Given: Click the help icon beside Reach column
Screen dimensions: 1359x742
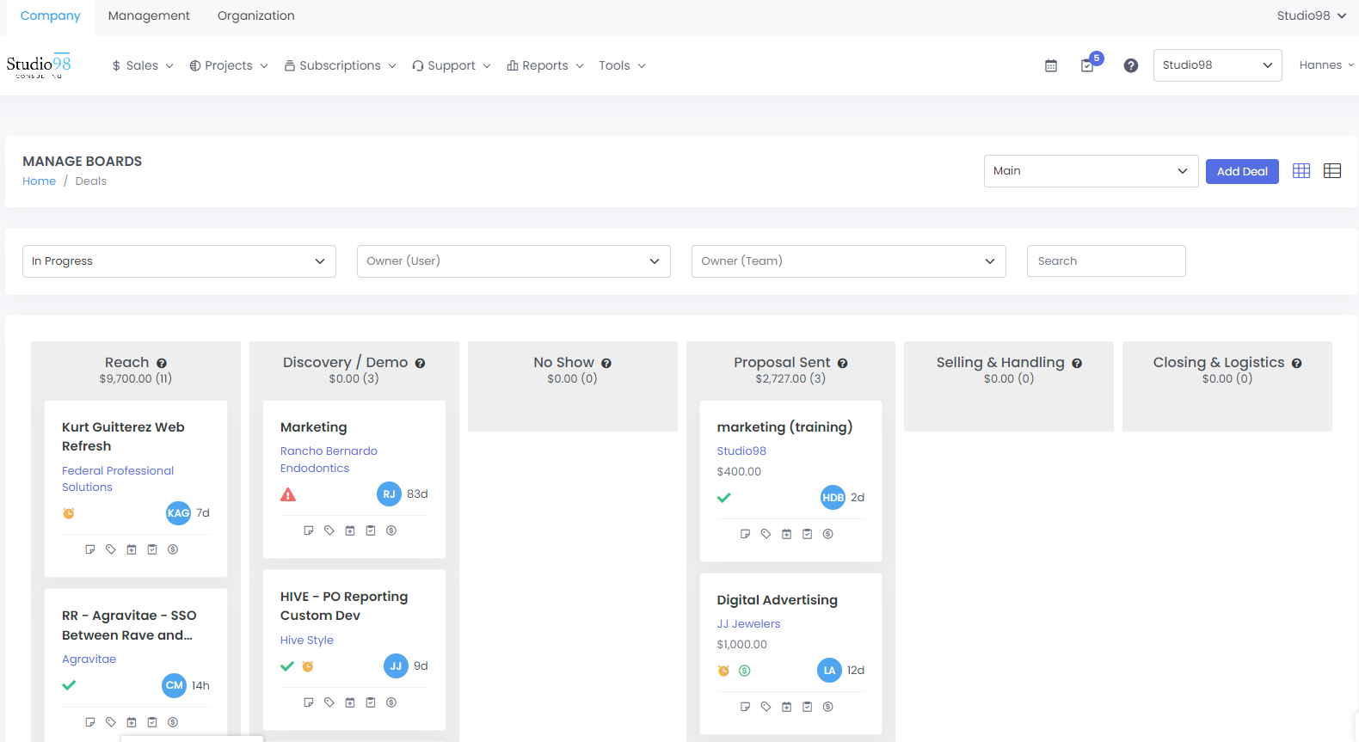Looking at the screenshot, I should point(162,364).
